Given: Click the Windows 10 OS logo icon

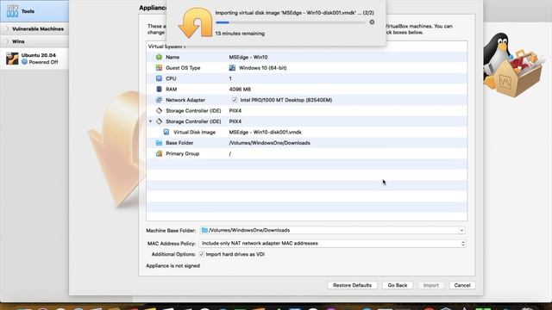Looking at the screenshot, I should 232,68.
